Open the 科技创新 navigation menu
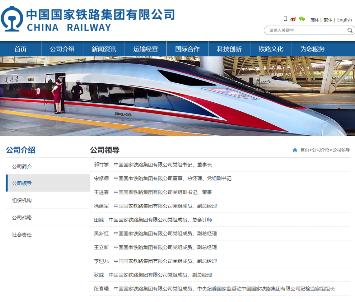 (x=229, y=49)
